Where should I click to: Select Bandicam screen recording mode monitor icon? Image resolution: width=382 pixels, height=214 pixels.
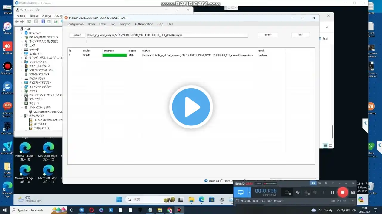click(x=241, y=192)
